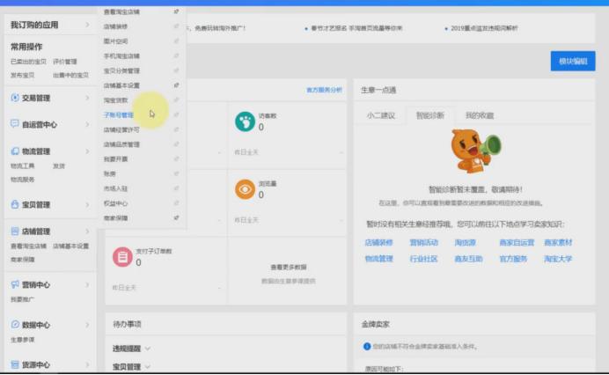
Task: Expand 交易管理 using its arrow
Action: (87, 98)
